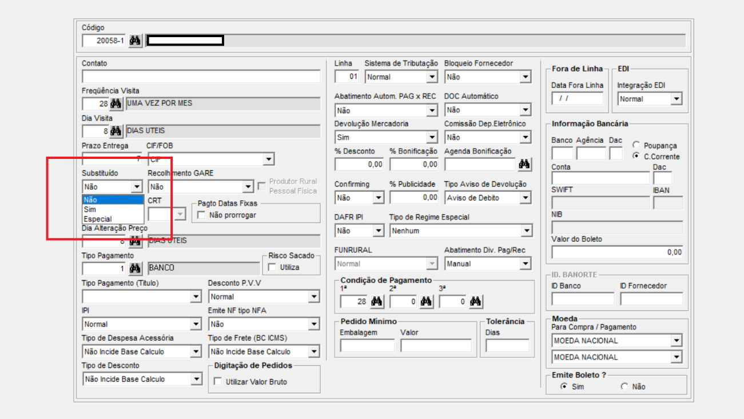
Task: Choose 'Sim' in the Substituído dropdown list
Action: [113, 209]
